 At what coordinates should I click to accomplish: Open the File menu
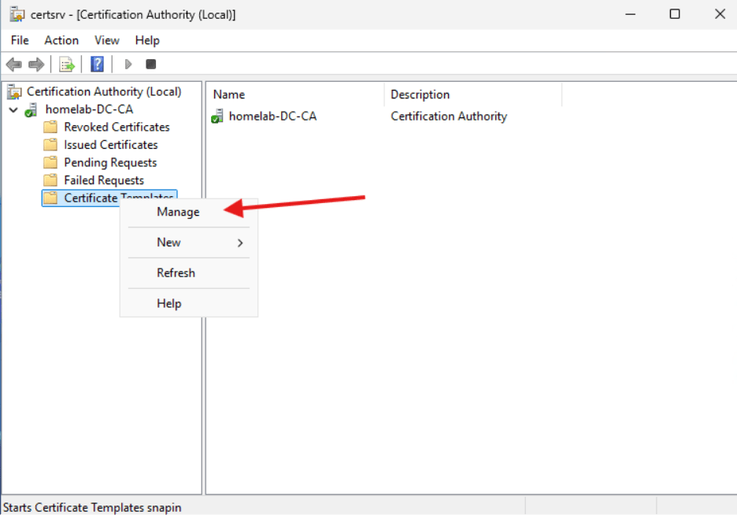click(x=19, y=40)
